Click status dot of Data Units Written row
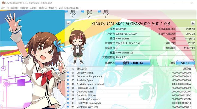The image size is (197, 109). [68, 95]
